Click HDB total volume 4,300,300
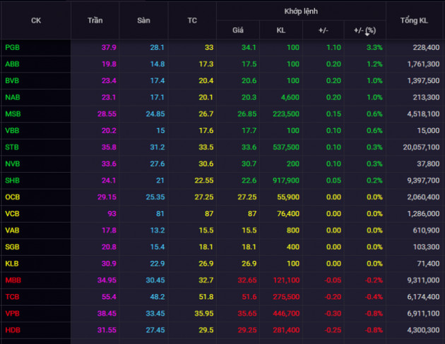Viewport: 445px width, 344px height. [423, 330]
